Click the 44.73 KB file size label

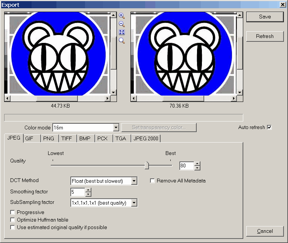(x=60, y=106)
